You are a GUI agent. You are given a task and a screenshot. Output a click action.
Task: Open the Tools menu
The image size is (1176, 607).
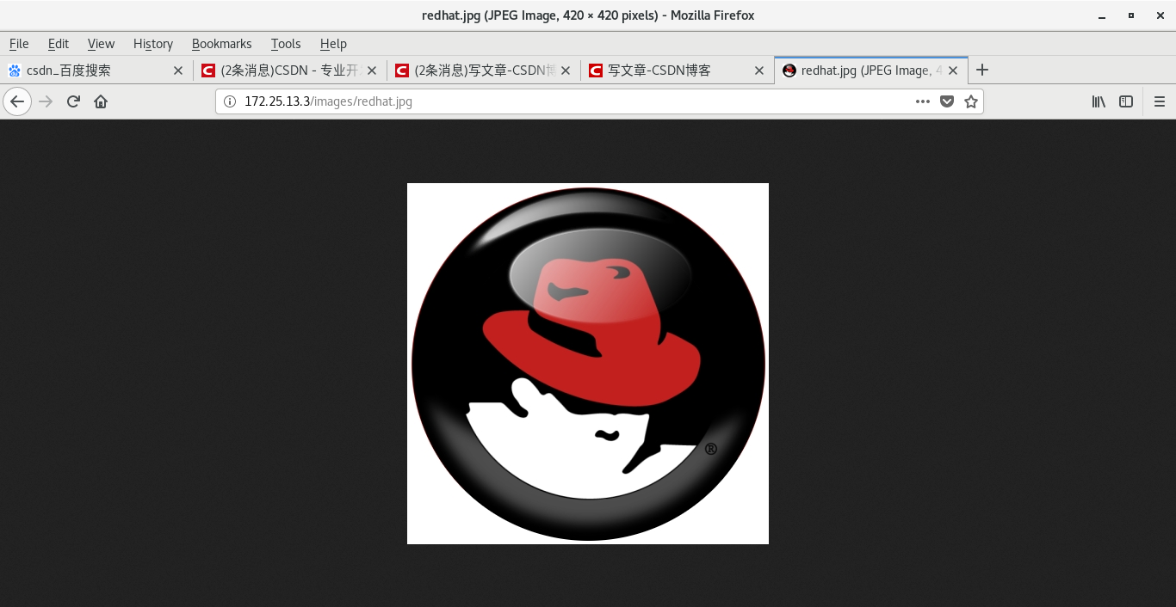tap(286, 44)
